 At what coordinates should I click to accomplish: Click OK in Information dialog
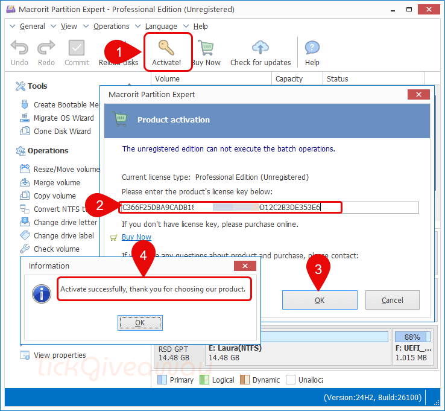pyautogui.click(x=140, y=323)
